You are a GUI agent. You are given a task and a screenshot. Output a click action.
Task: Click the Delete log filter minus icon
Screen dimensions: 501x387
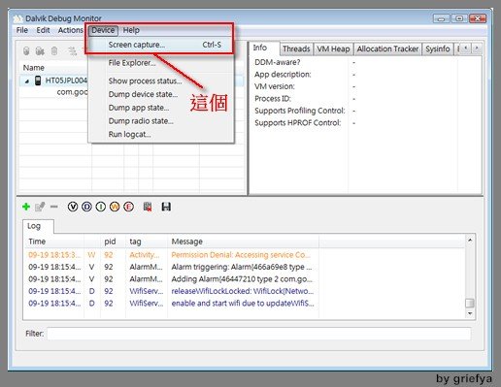tap(54, 207)
